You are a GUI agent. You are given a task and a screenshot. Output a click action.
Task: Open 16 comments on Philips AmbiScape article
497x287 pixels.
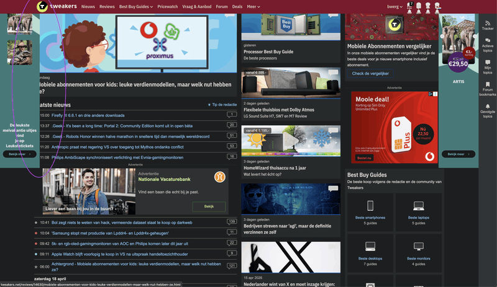pyautogui.click(x=232, y=157)
